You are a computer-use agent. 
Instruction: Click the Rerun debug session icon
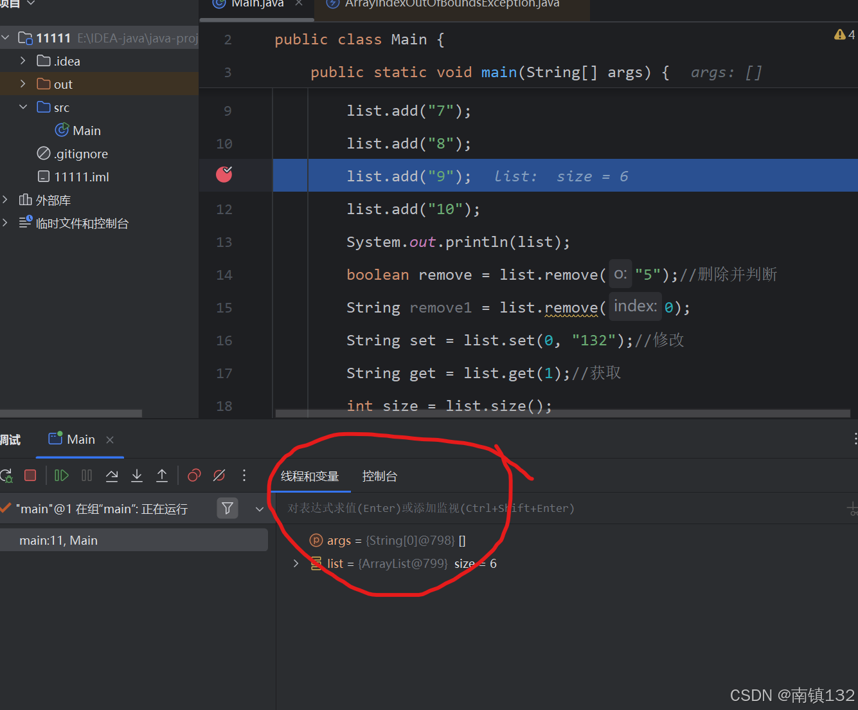pos(6,475)
